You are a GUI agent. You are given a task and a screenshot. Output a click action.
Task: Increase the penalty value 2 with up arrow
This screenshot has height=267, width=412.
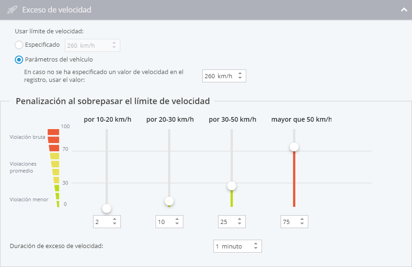114,219
